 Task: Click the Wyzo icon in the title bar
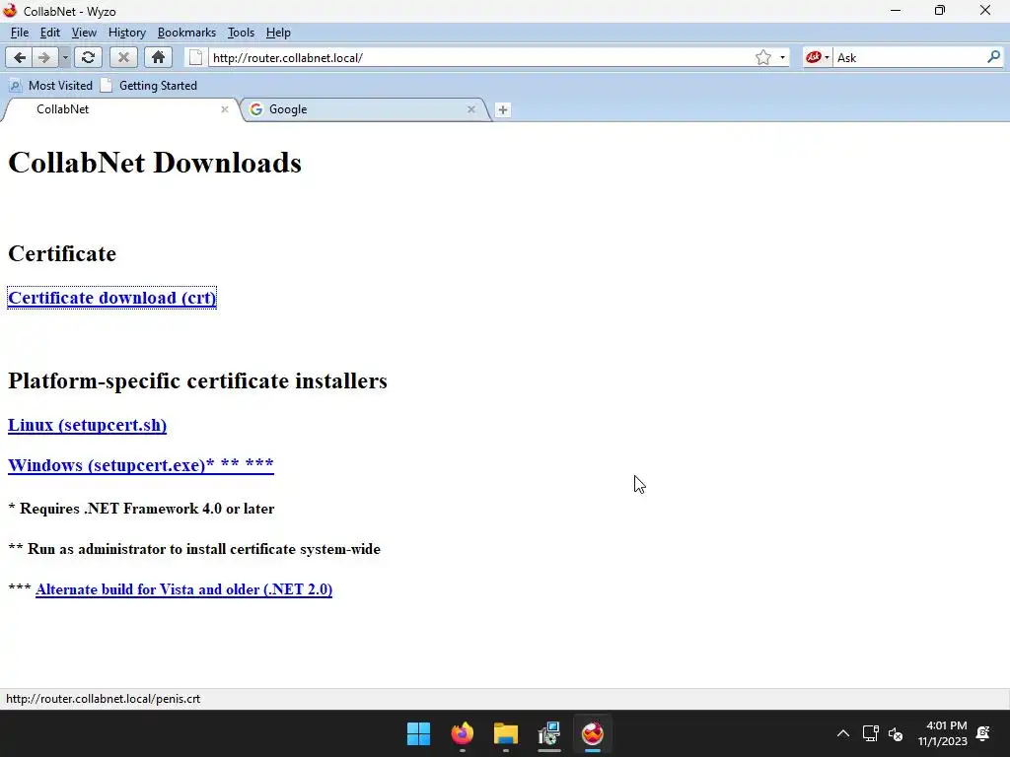(10, 11)
